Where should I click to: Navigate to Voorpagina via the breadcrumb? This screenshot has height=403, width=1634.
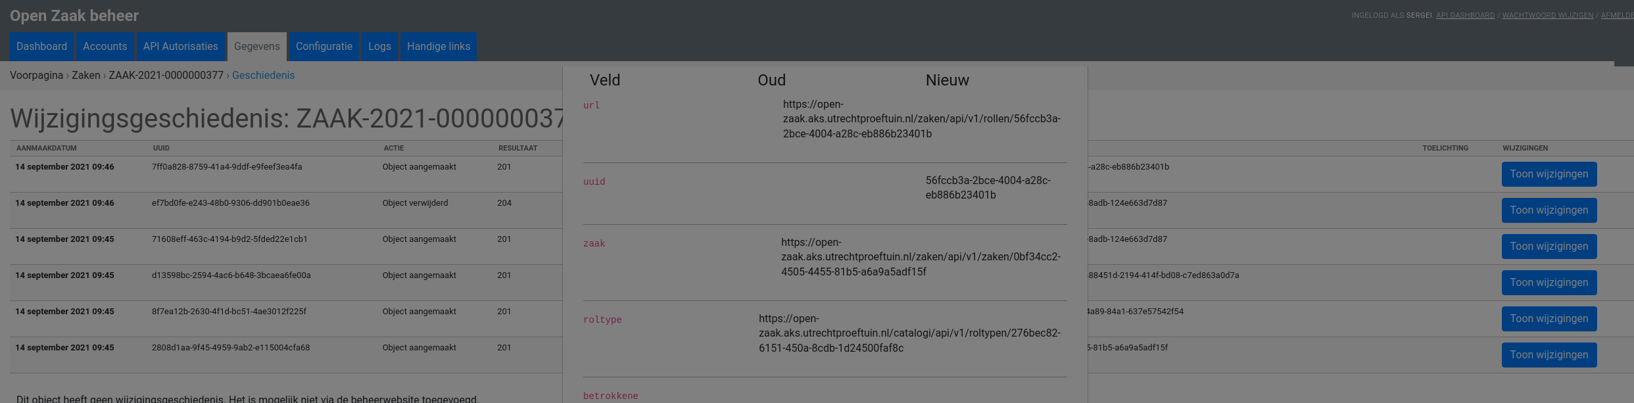[x=36, y=75]
